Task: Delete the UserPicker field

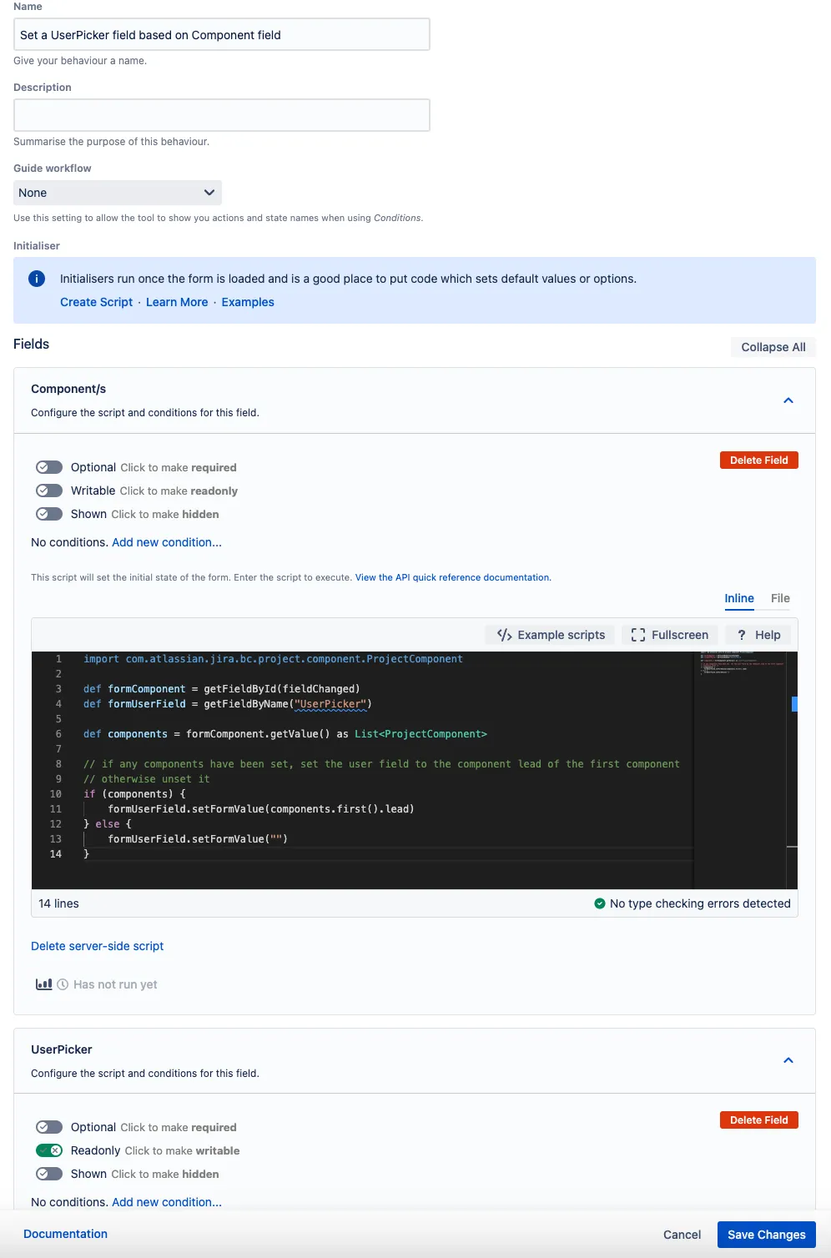Action: coord(759,1120)
